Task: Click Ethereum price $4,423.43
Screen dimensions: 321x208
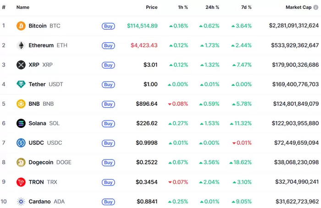Action: pos(144,45)
